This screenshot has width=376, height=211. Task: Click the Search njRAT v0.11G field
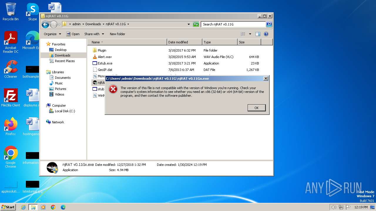pyautogui.click(x=234, y=24)
